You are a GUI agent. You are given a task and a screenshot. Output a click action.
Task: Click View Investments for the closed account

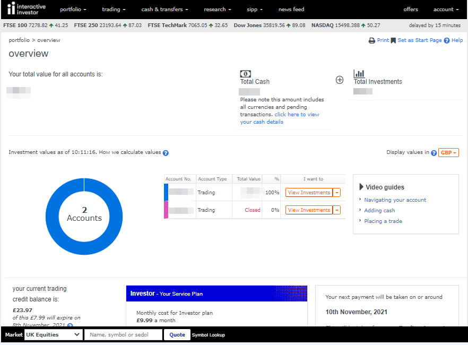click(x=309, y=210)
